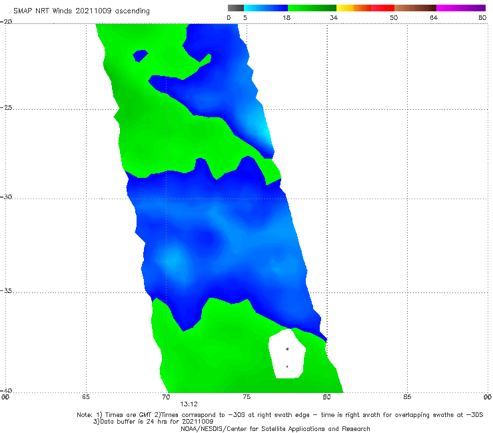This screenshot has height=433, width=493.
Task: Click the color bar label '64'
Action: pyautogui.click(x=434, y=18)
